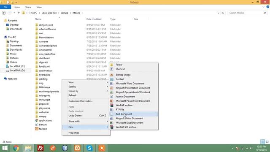Click the WinRAR ZIP archive icon
Image resolution: width=270 pixels, height=152 pixels.
(111, 127)
